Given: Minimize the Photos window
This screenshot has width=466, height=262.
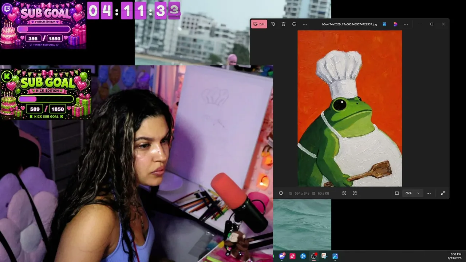Looking at the screenshot, I should 420,24.
